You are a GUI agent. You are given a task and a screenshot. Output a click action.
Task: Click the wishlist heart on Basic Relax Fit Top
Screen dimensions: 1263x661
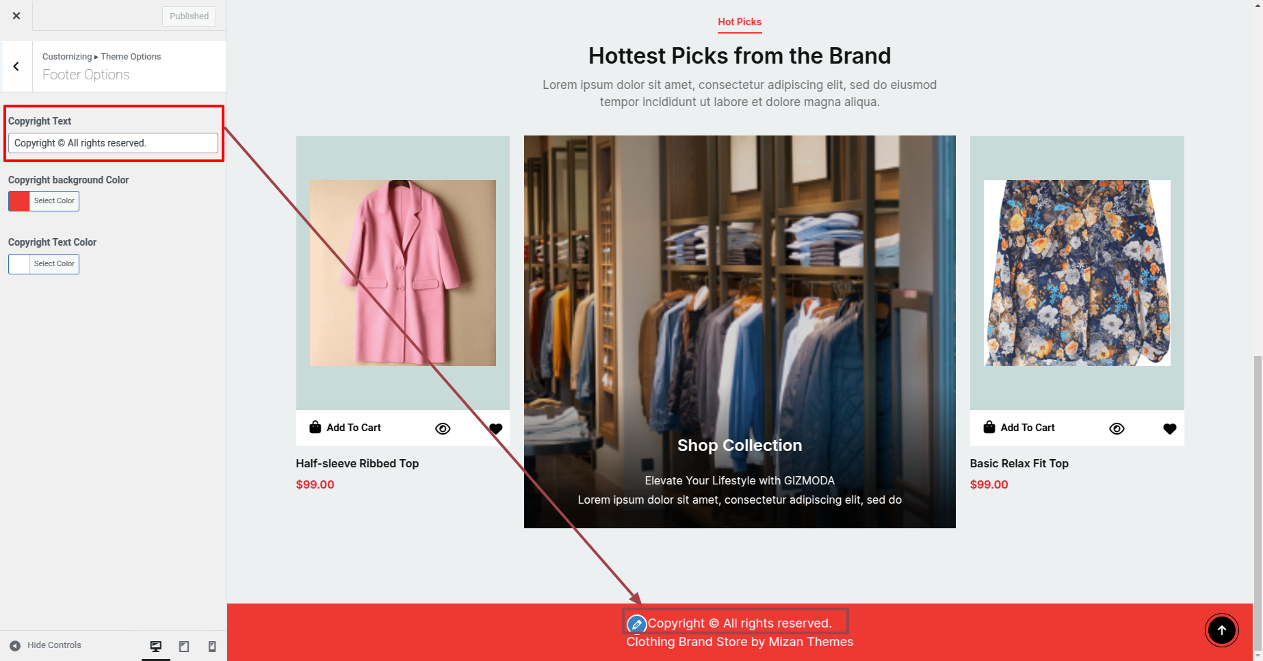(1170, 428)
